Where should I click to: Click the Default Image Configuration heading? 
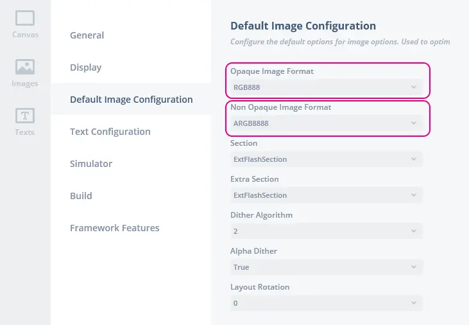(x=303, y=26)
